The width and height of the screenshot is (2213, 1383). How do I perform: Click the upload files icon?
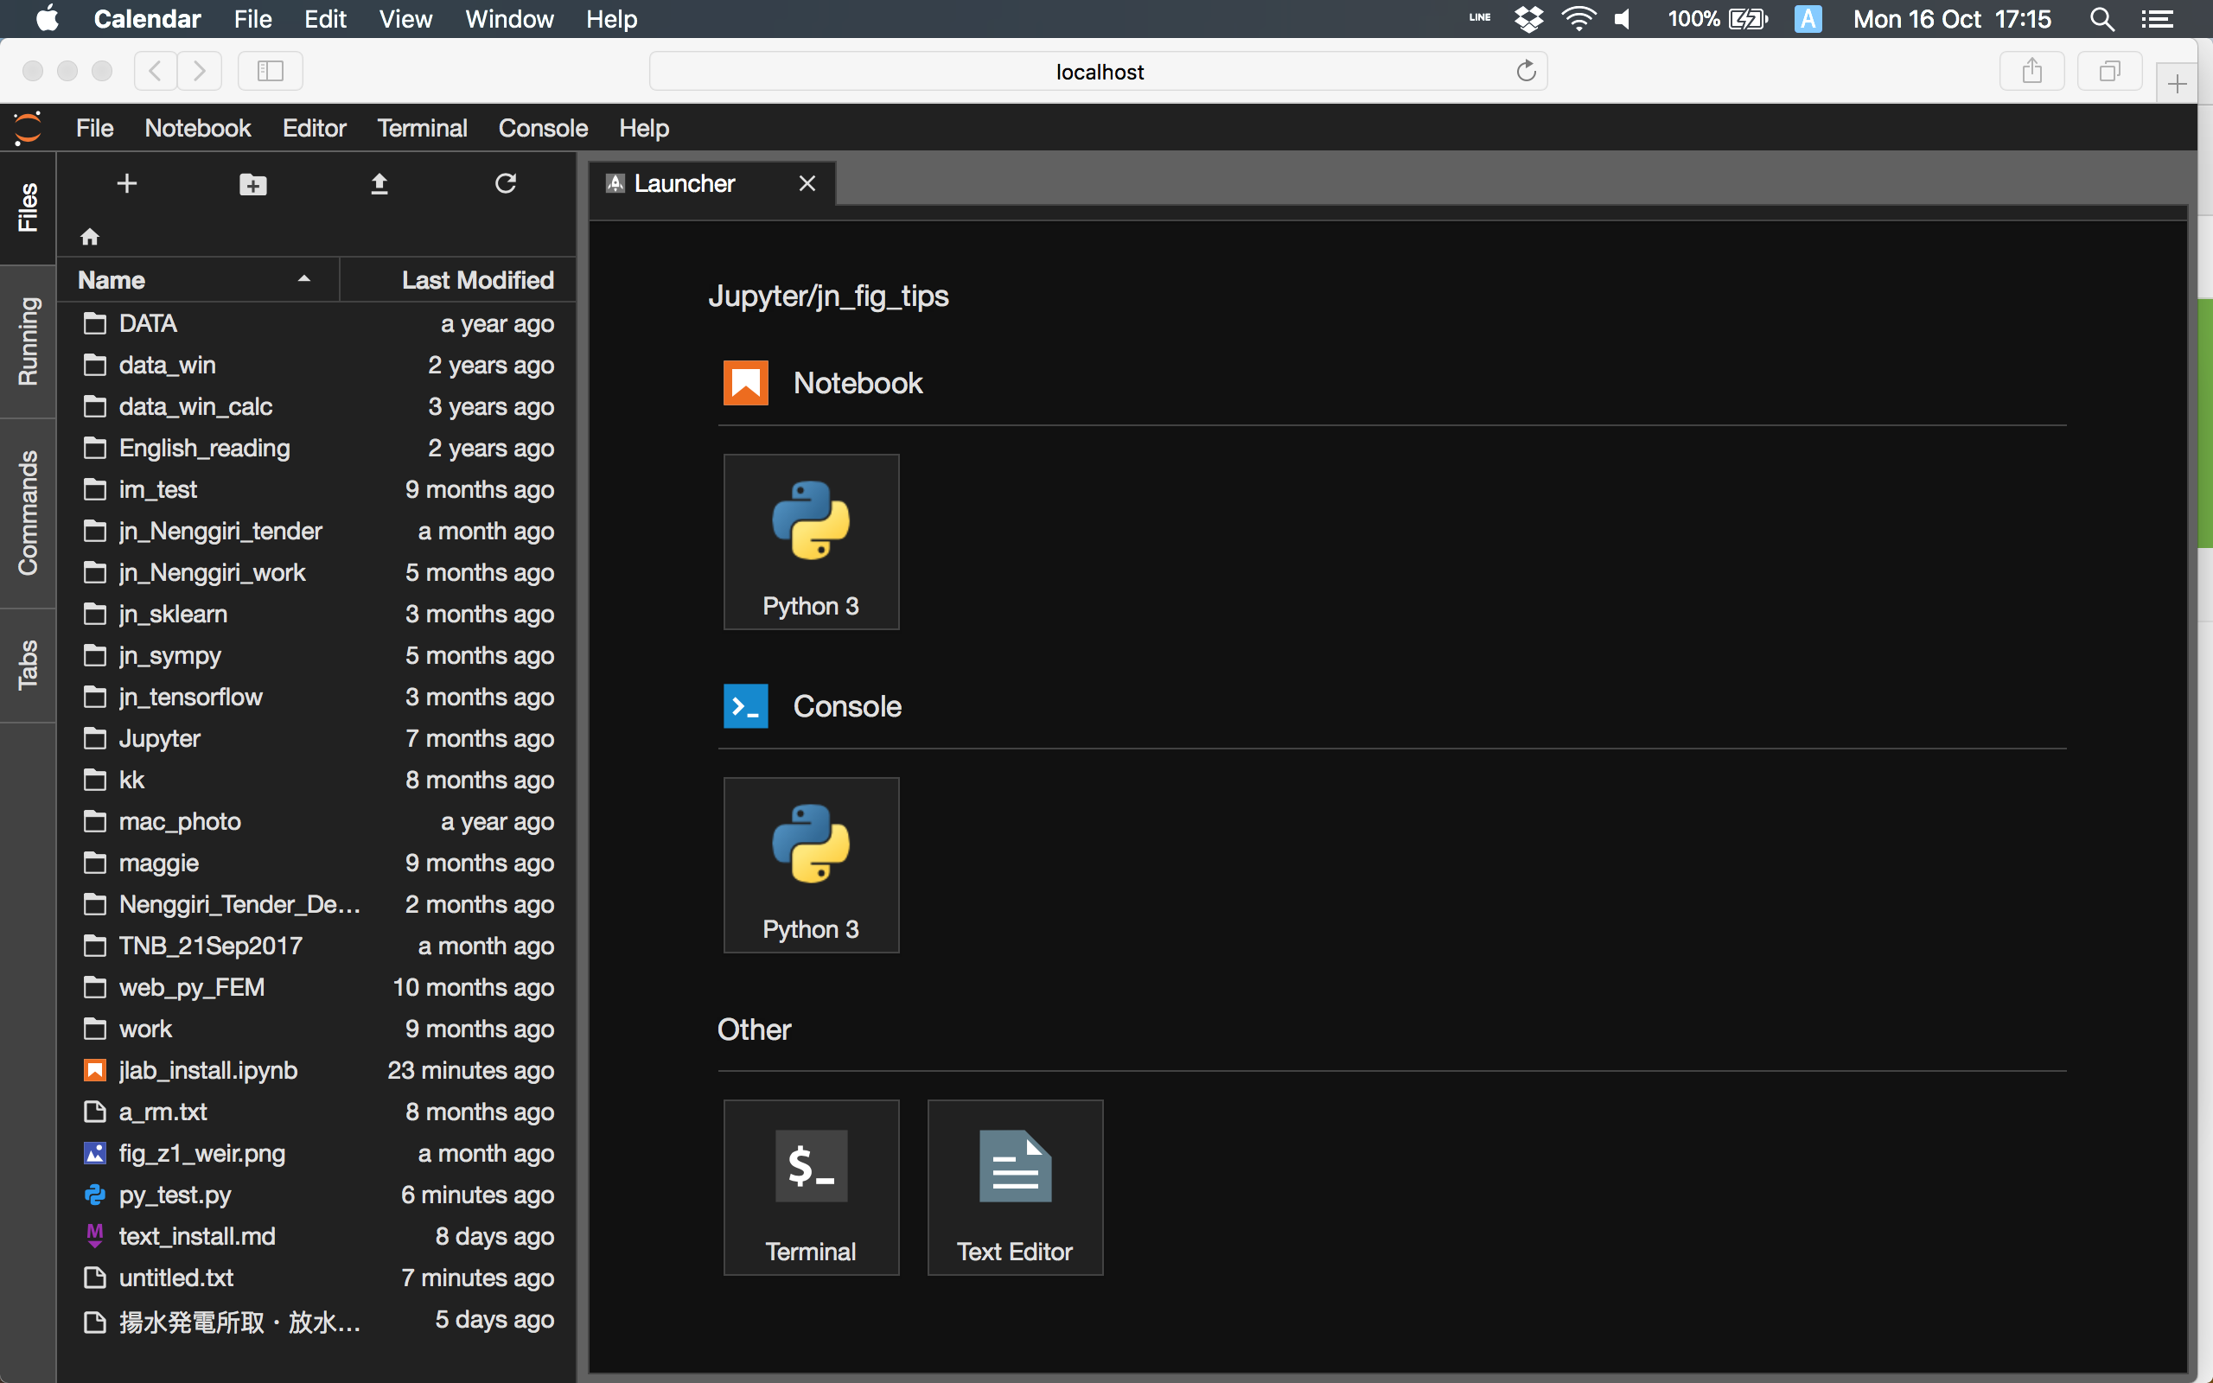tap(379, 184)
